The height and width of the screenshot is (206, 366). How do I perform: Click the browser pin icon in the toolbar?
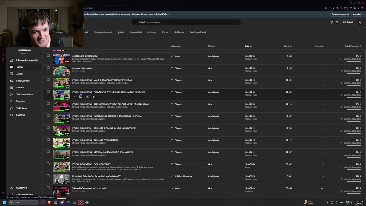coord(326,8)
